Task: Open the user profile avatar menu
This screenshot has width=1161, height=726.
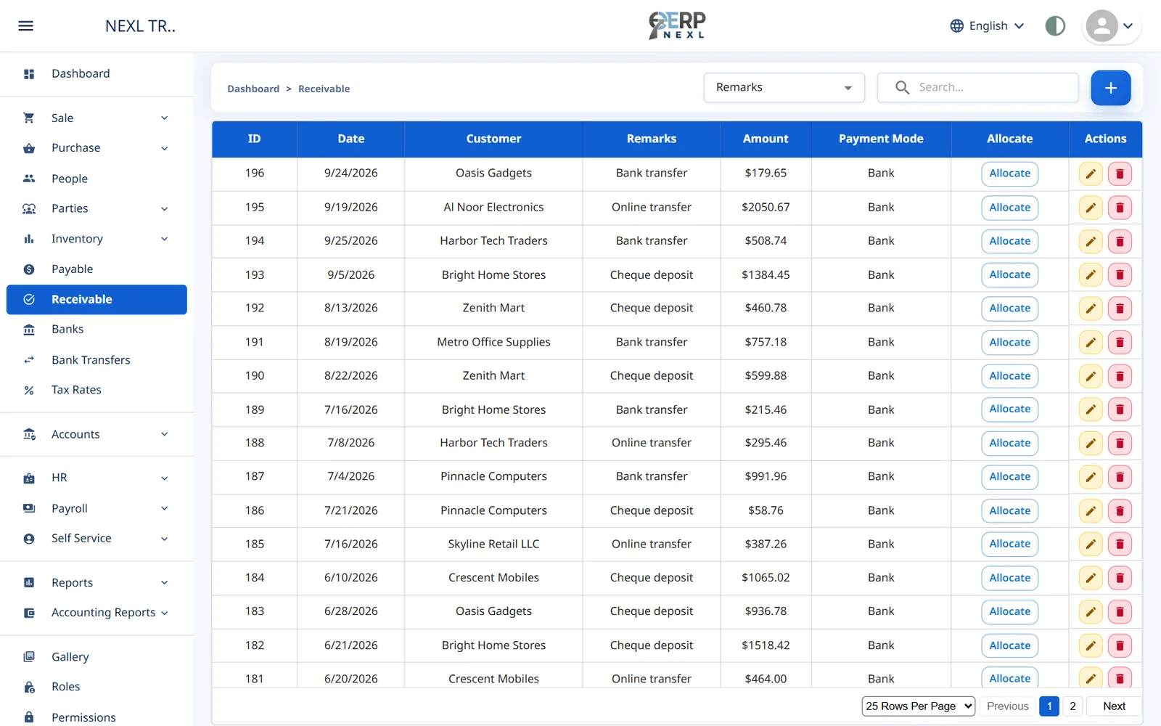Action: (1110, 26)
